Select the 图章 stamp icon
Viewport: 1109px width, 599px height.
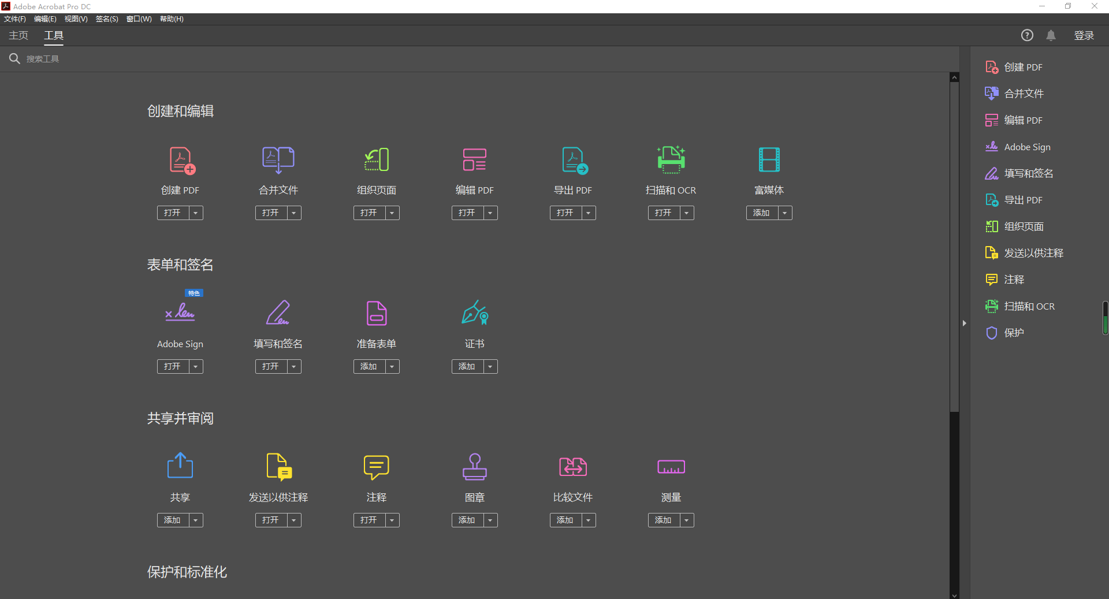pyautogui.click(x=475, y=467)
